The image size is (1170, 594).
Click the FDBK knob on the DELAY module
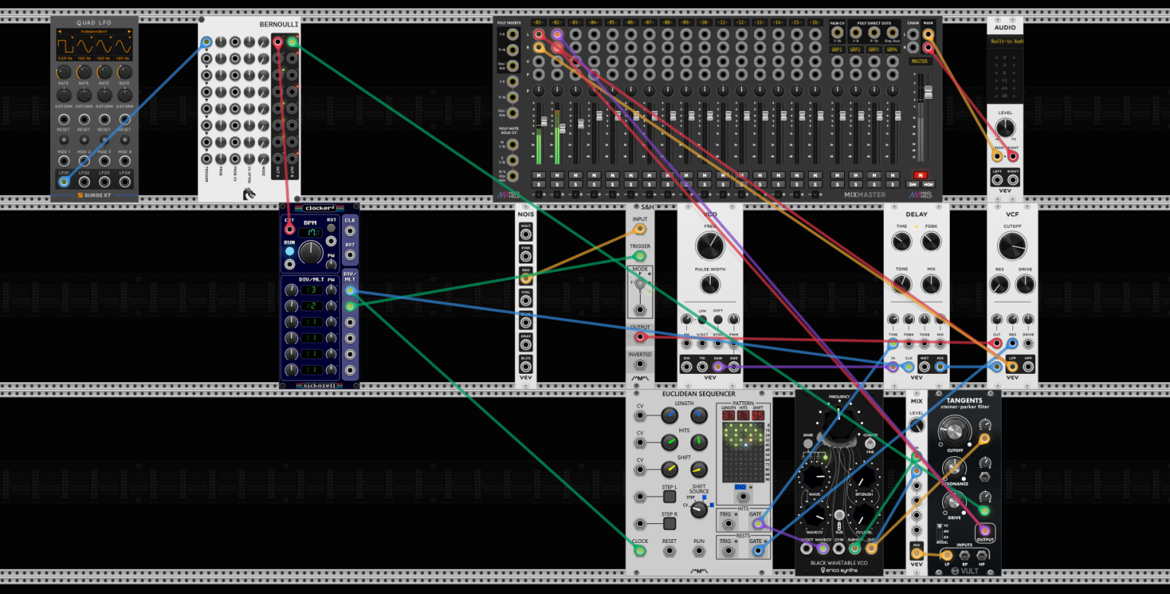[931, 242]
